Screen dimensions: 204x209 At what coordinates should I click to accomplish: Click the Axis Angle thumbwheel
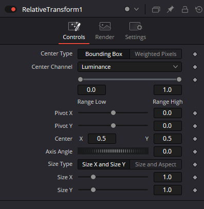(113, 151)
